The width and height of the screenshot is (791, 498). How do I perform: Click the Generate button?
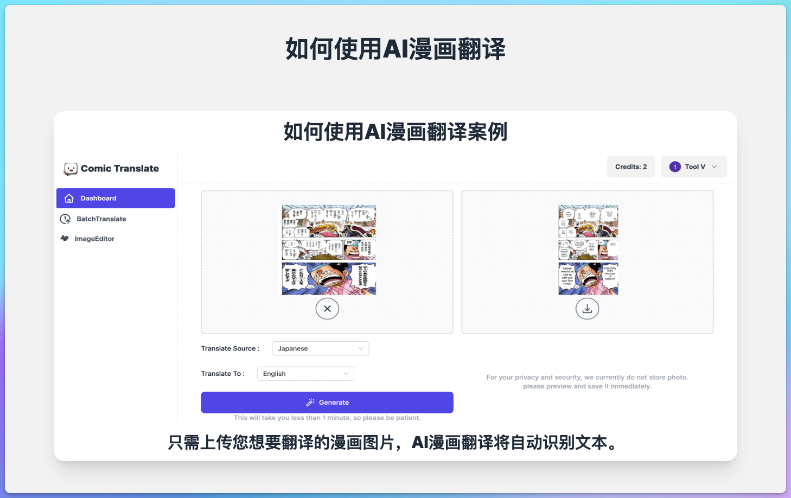pos(327,403)
